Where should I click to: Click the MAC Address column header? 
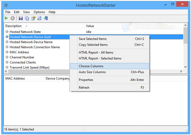[15, 78]
